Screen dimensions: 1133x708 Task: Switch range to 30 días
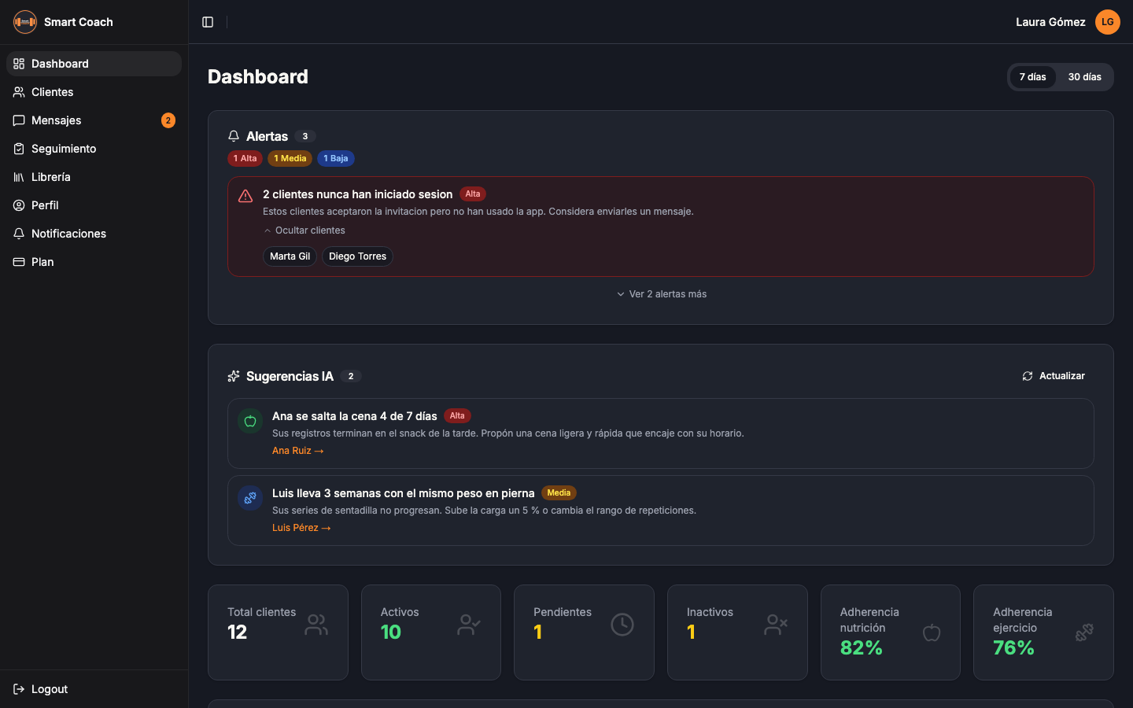click(1085, 77)
